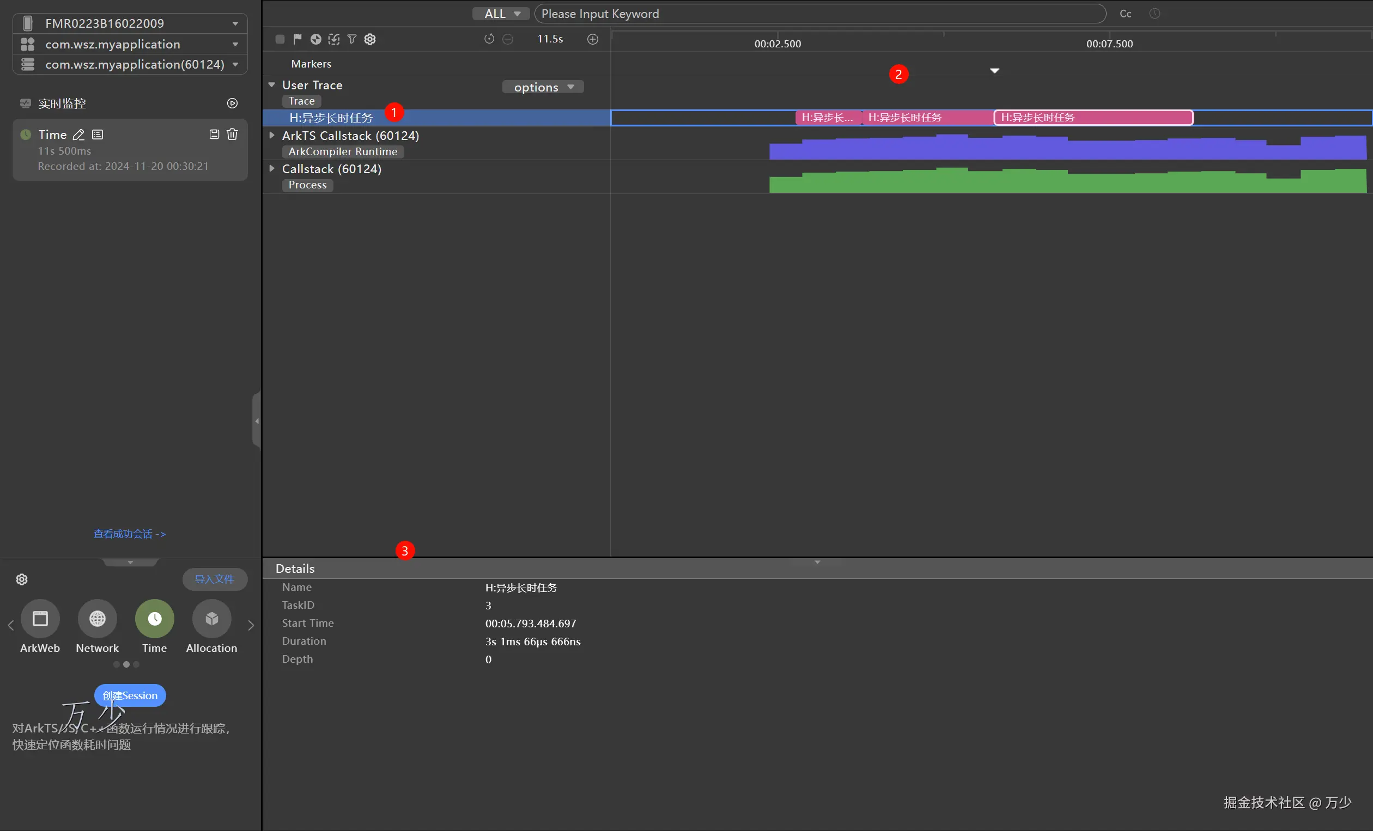Select the Network profiler template
The width and height of the screenshot is (1373, 831).
[x=98, y=619]
